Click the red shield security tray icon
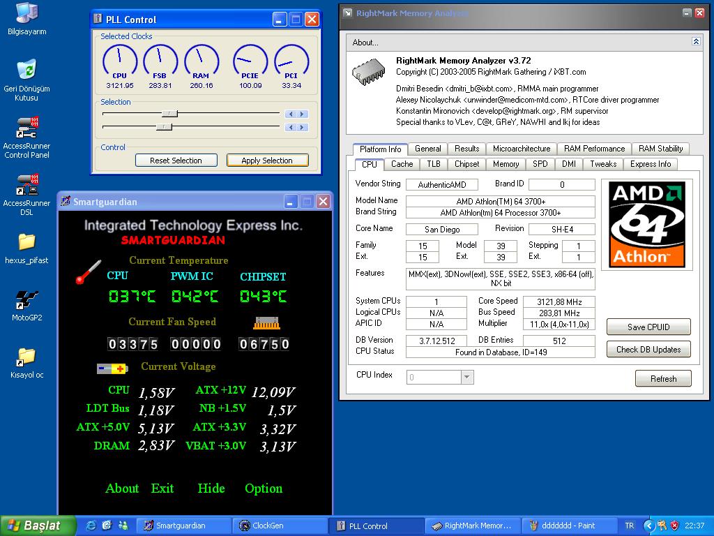The height and width of the screenshot is (536, 714). (675, 526)
